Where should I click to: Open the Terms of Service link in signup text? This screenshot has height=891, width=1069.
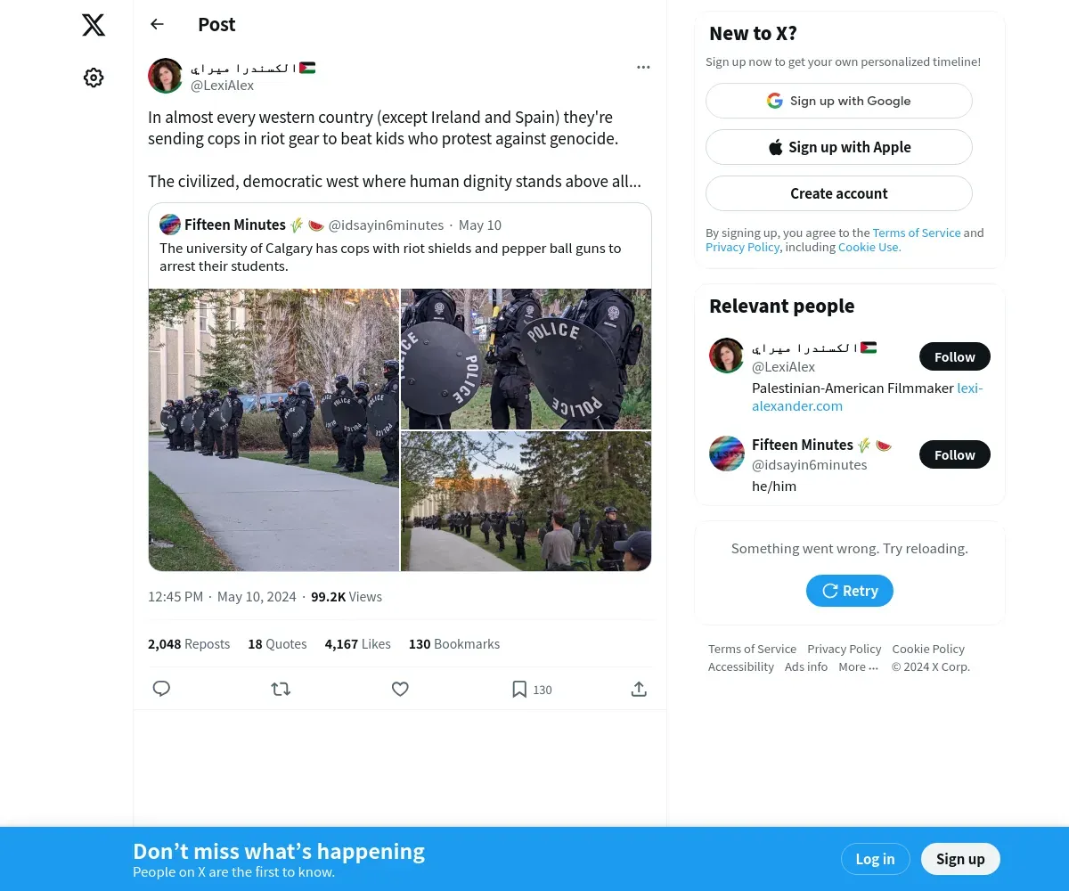click(x=917, y=233)
